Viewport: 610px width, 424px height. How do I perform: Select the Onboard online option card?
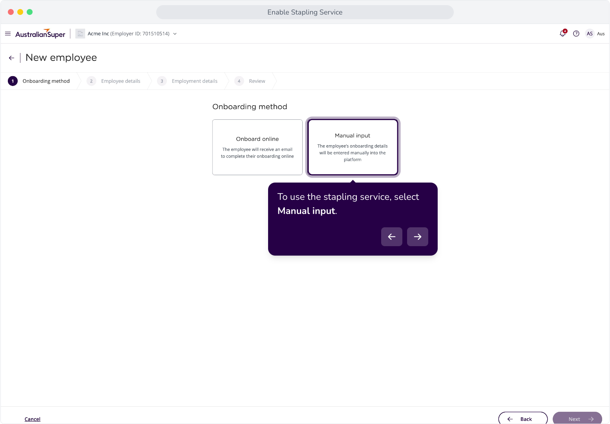coord(258,147)
